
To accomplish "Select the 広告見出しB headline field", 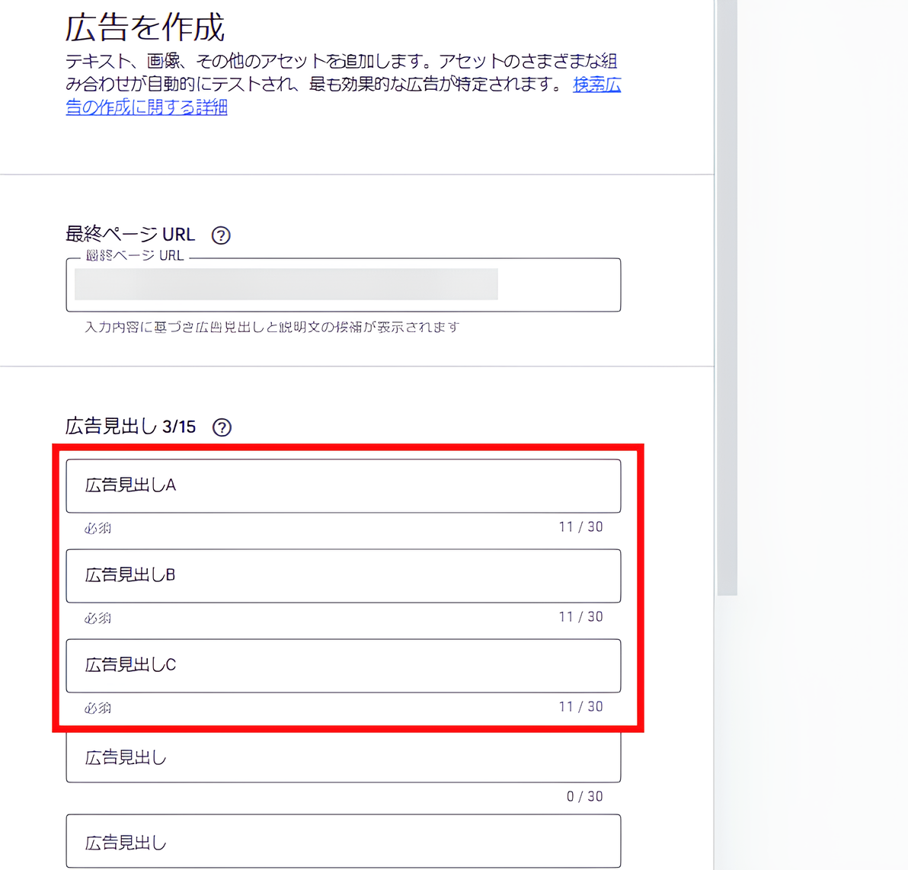I will 343,576.
